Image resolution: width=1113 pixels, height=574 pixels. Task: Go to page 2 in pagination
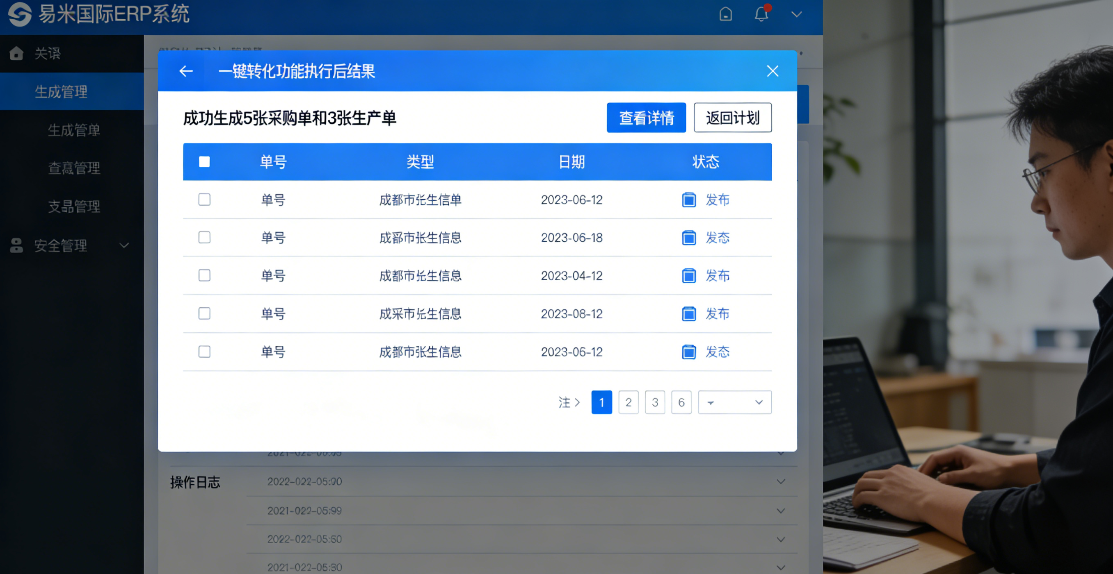(x=628, y=402)
